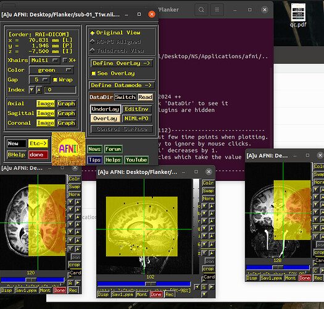The height and width of the screenshot is (309, 324).
Task: Click the Colr button in sagittal viewer
Action: pos(208,183)
